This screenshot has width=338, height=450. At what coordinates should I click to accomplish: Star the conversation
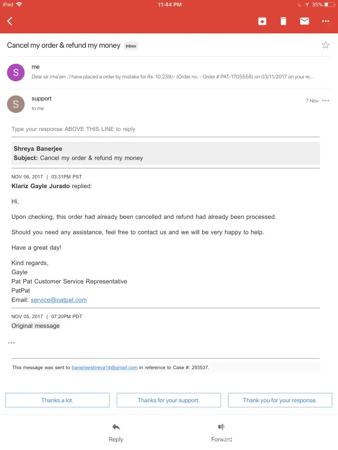click(x=325, y=45)
